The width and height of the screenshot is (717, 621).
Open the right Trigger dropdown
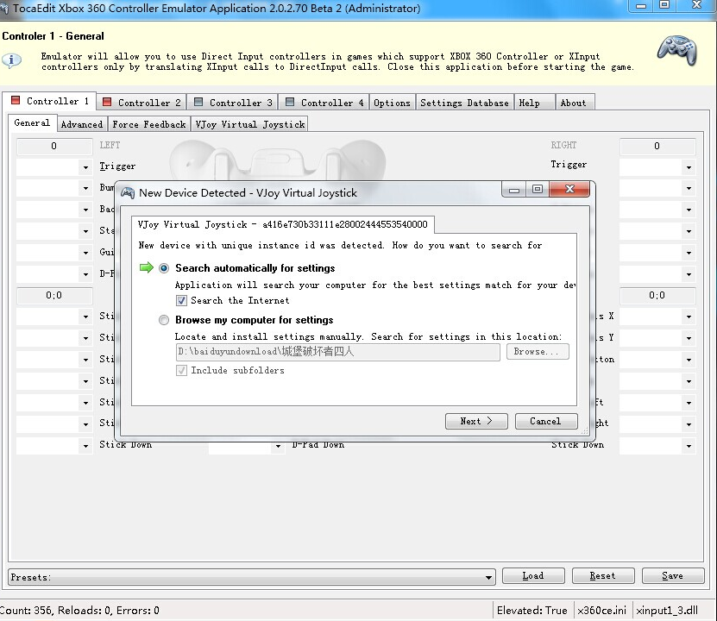689,167
